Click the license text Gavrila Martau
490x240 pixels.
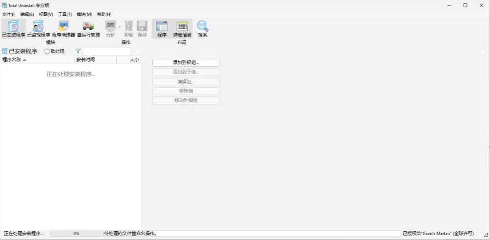pos(437,234)
